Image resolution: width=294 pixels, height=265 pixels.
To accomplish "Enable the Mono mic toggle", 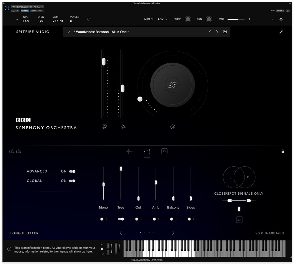I will point(103,219).
